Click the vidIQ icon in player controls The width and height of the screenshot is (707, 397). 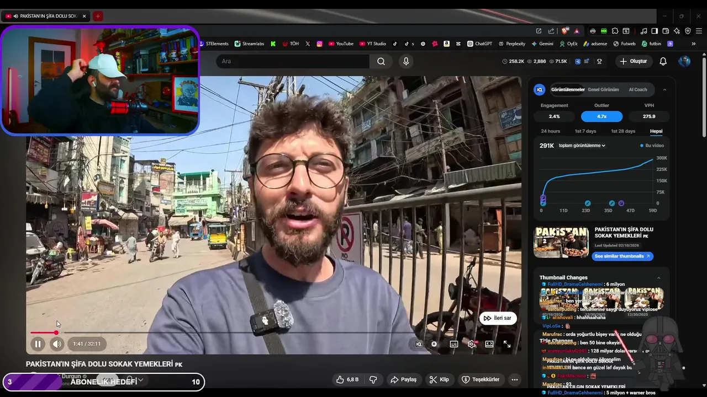(x=419, y=344)
